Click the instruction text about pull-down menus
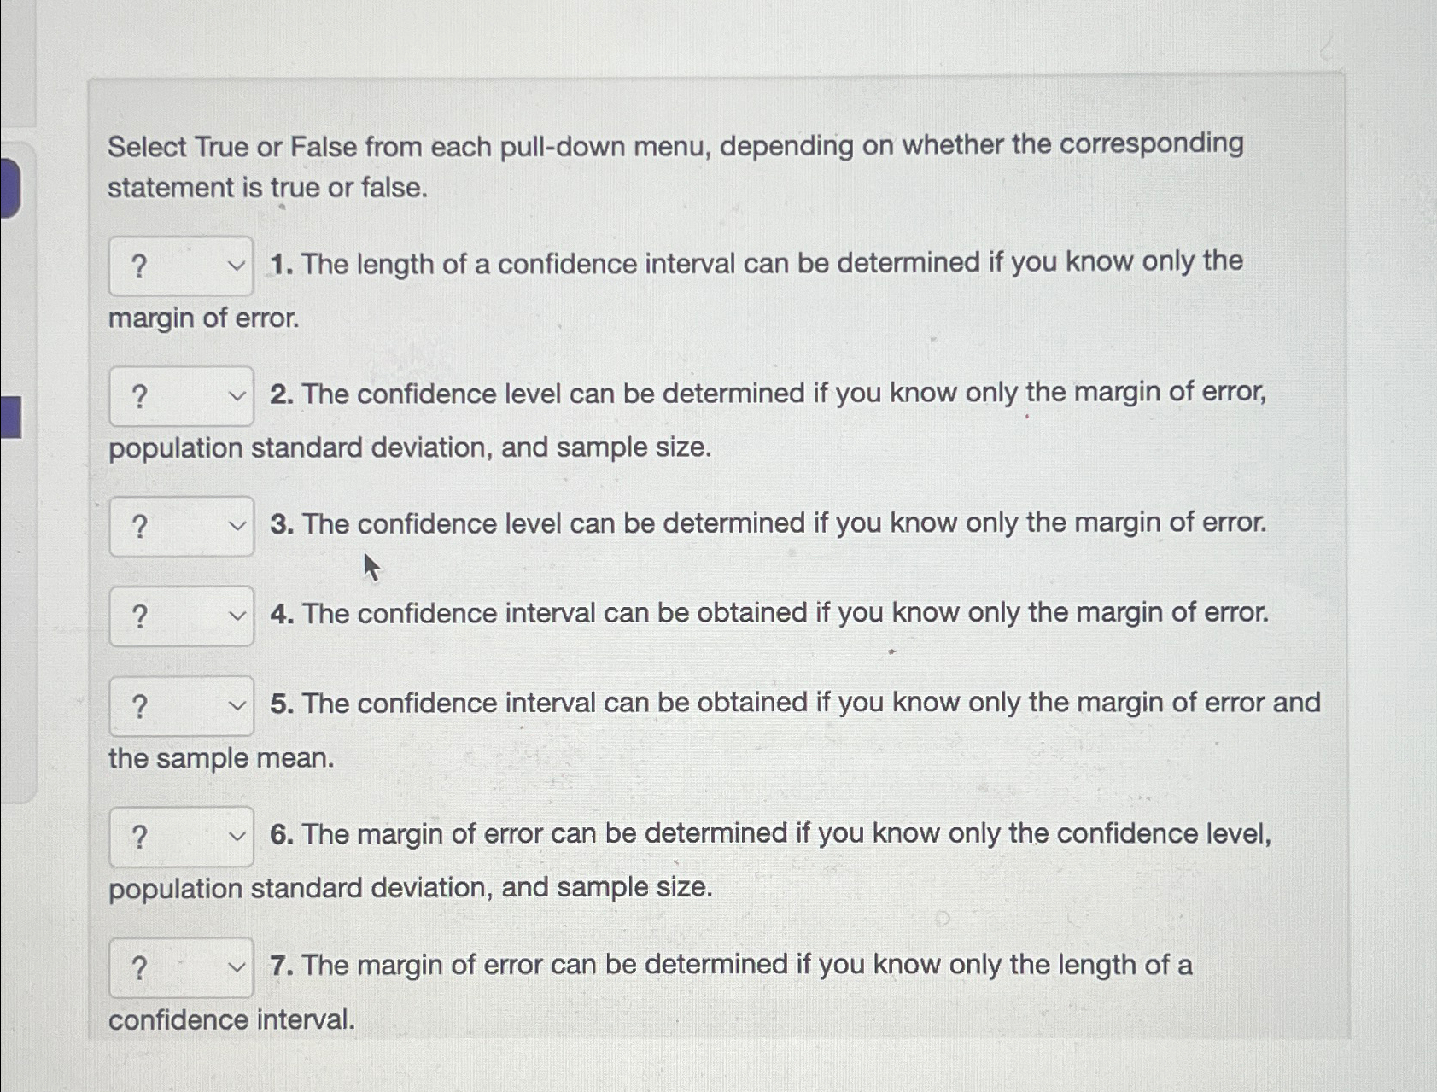 coord(675,166)
